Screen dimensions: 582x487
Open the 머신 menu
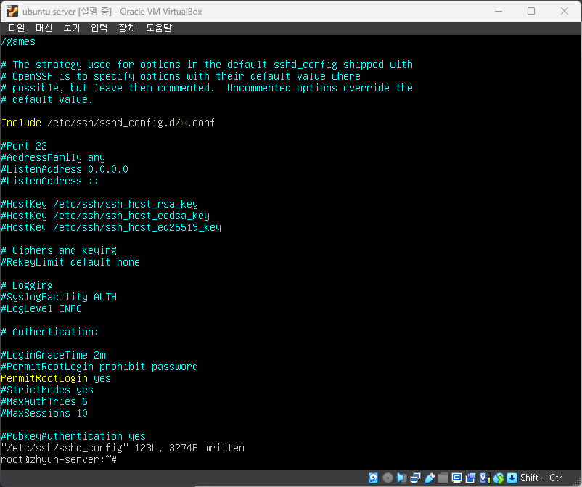coord(44,28)
